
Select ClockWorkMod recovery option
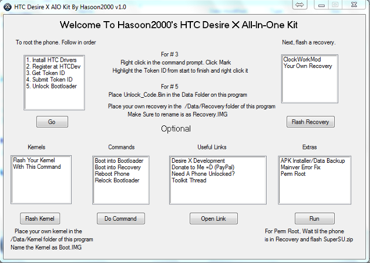click(302, 59)
